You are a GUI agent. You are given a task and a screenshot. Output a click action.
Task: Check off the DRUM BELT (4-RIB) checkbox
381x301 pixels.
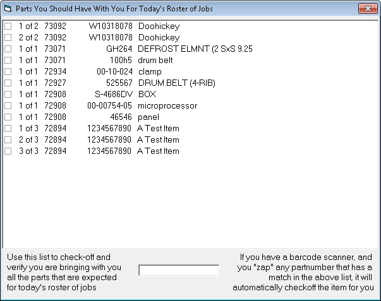pos(8,83)
